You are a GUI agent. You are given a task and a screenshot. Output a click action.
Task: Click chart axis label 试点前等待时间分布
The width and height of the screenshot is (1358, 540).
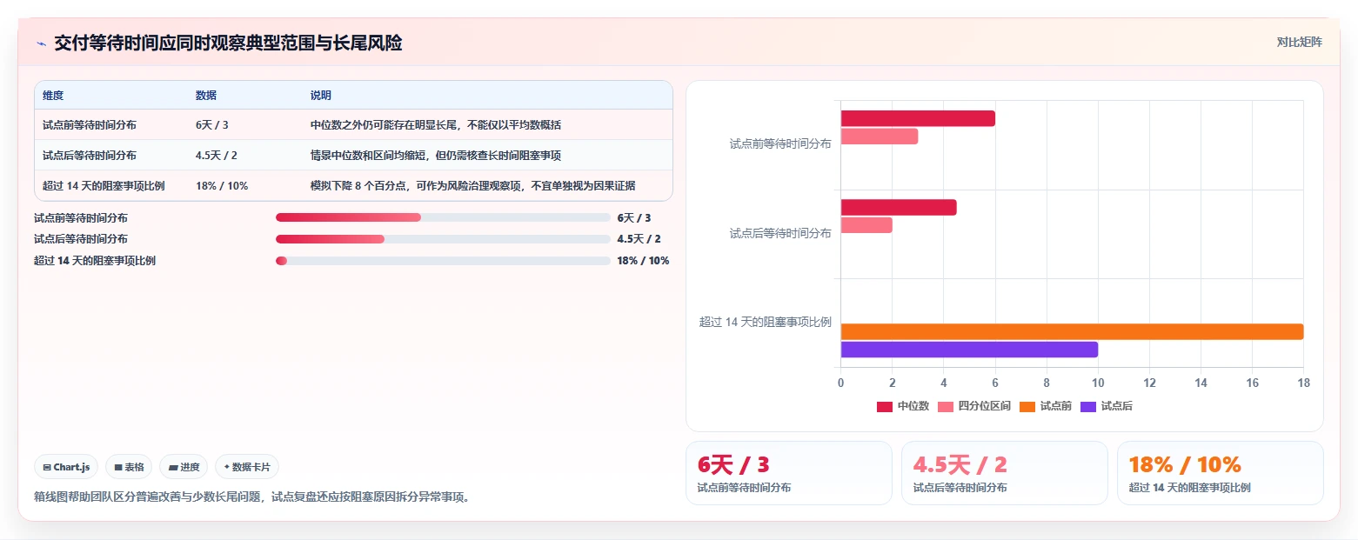click(780, 144)
